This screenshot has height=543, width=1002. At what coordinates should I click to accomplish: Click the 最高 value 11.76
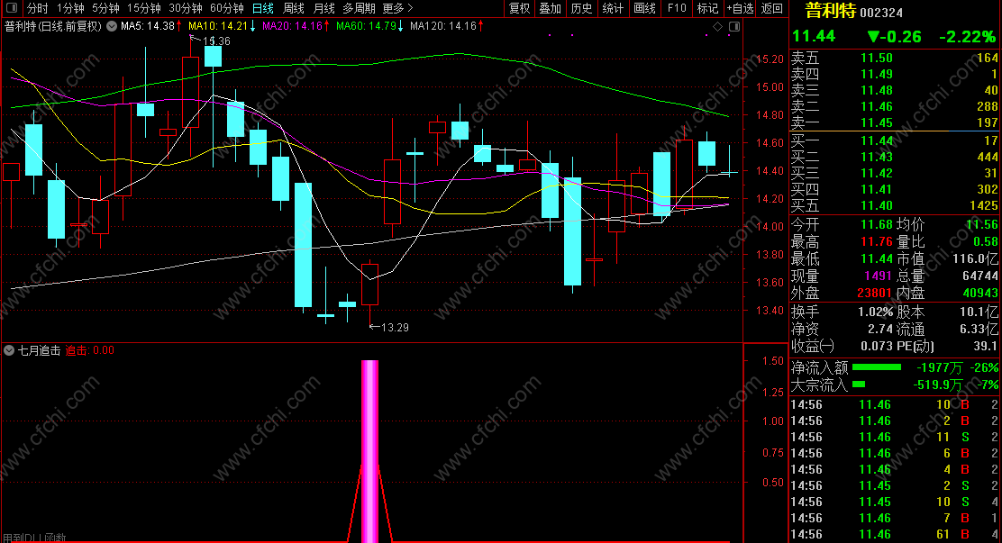876,241
